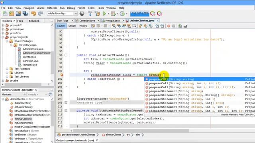This screenshot has height=143, width=255.
Task: Select Principal.java in Projects tree
Action: 30,65
